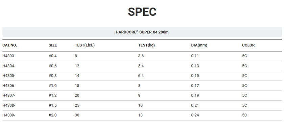Click the 0.24 diameter value
The width and height of the screenshot is (284, 124).
195,115
